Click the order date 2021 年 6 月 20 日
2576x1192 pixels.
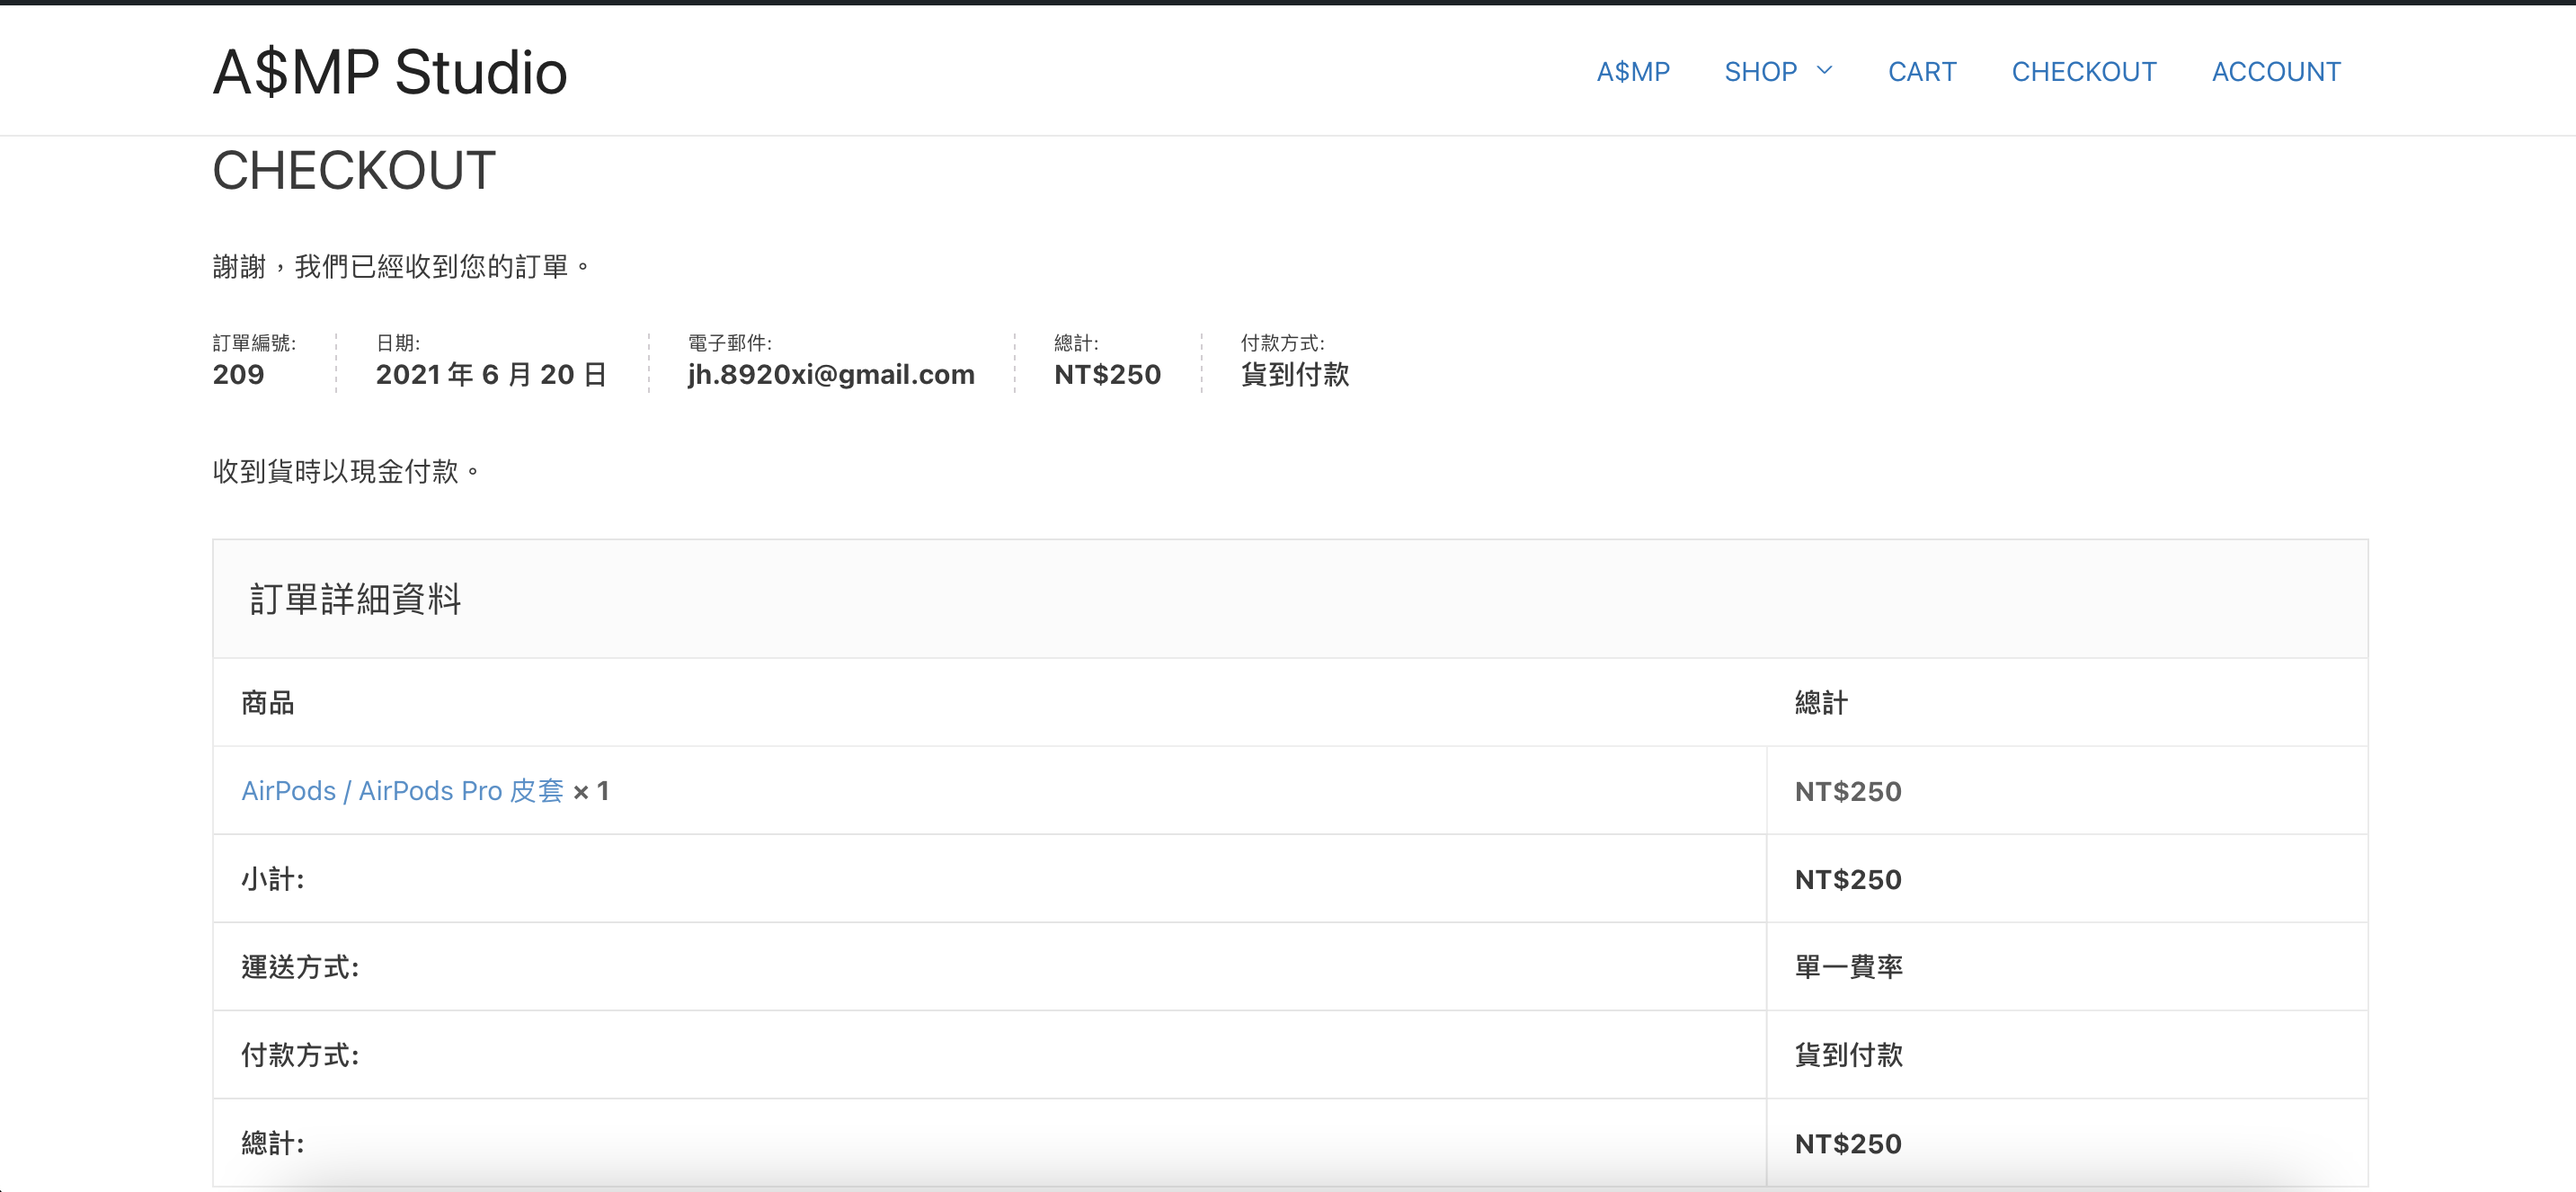(491, 375)
